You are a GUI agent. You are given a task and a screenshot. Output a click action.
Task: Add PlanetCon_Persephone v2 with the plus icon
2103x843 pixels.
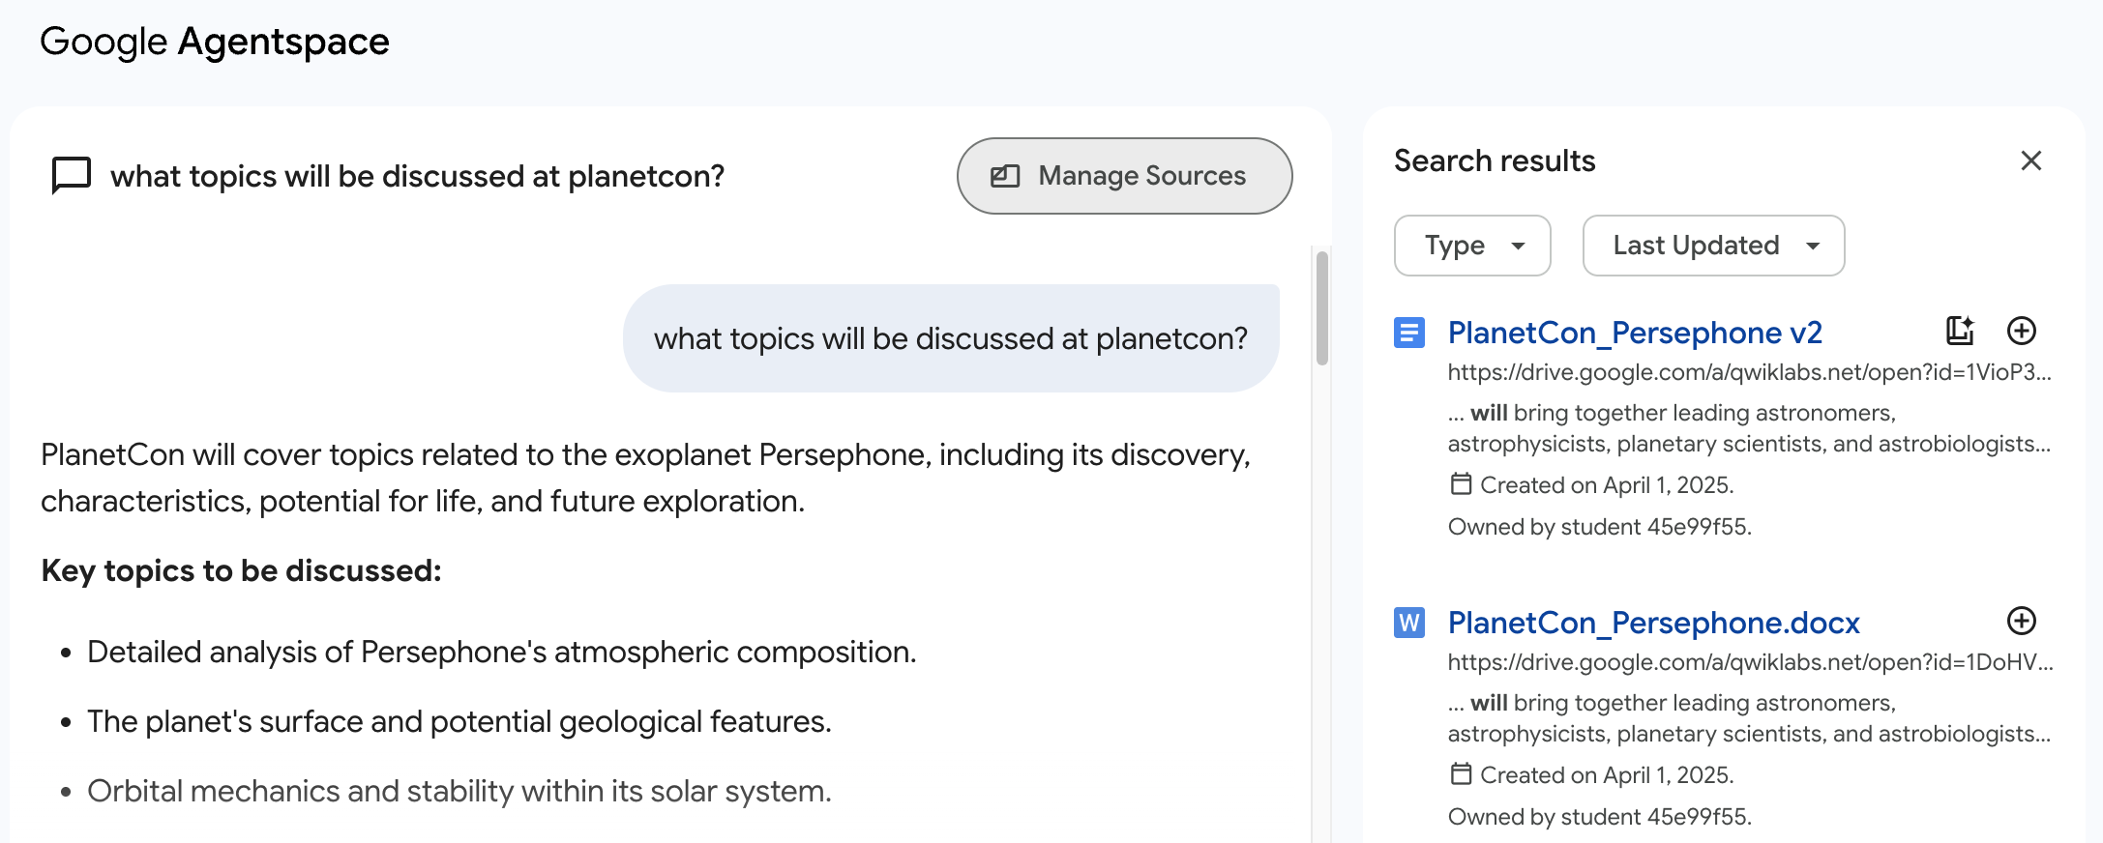(x=2022, y=331)
